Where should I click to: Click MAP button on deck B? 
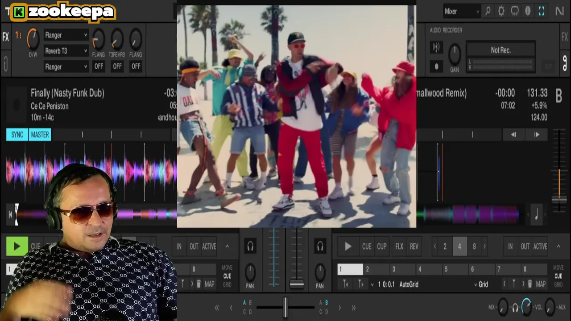point(541,284)
